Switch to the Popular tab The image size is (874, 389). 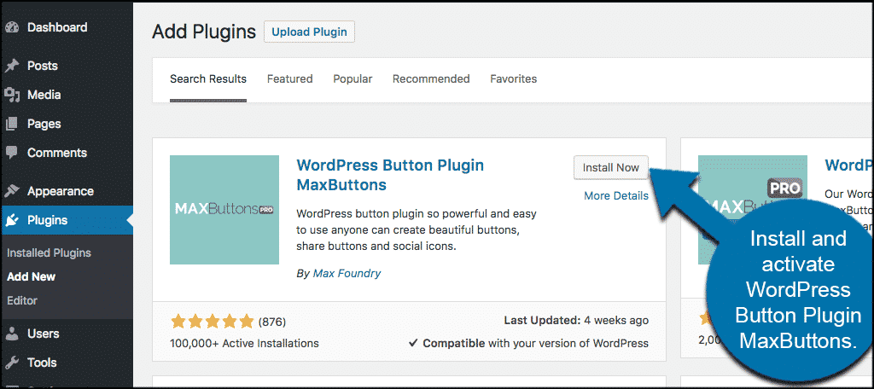(x=353, y=79)
